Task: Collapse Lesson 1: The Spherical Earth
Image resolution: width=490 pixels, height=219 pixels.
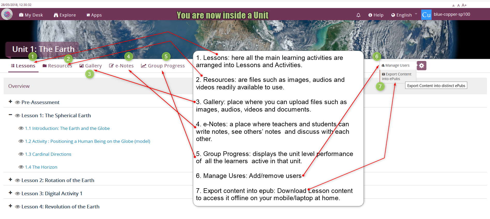Action: [x=10, y=115]
